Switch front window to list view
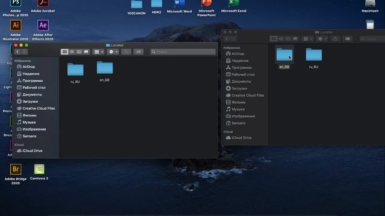The width and height of the screenshot is (385, 216). pos(72,52)
